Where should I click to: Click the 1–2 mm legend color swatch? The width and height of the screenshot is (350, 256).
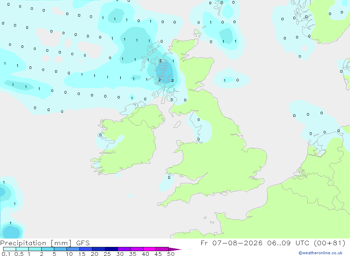pos(35,249)
